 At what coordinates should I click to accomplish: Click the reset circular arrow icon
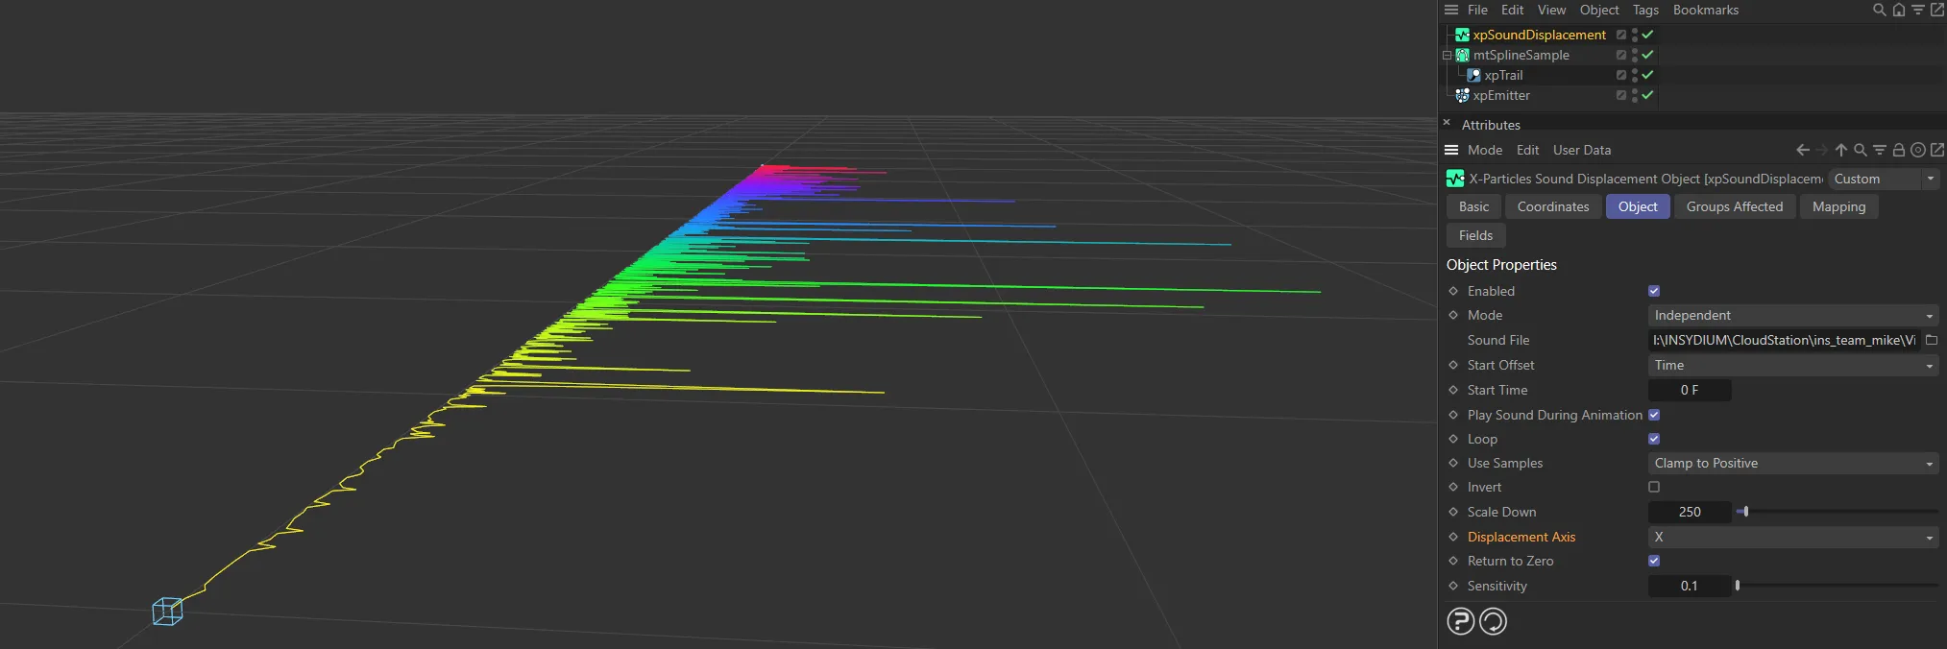tap(1494, 622)
